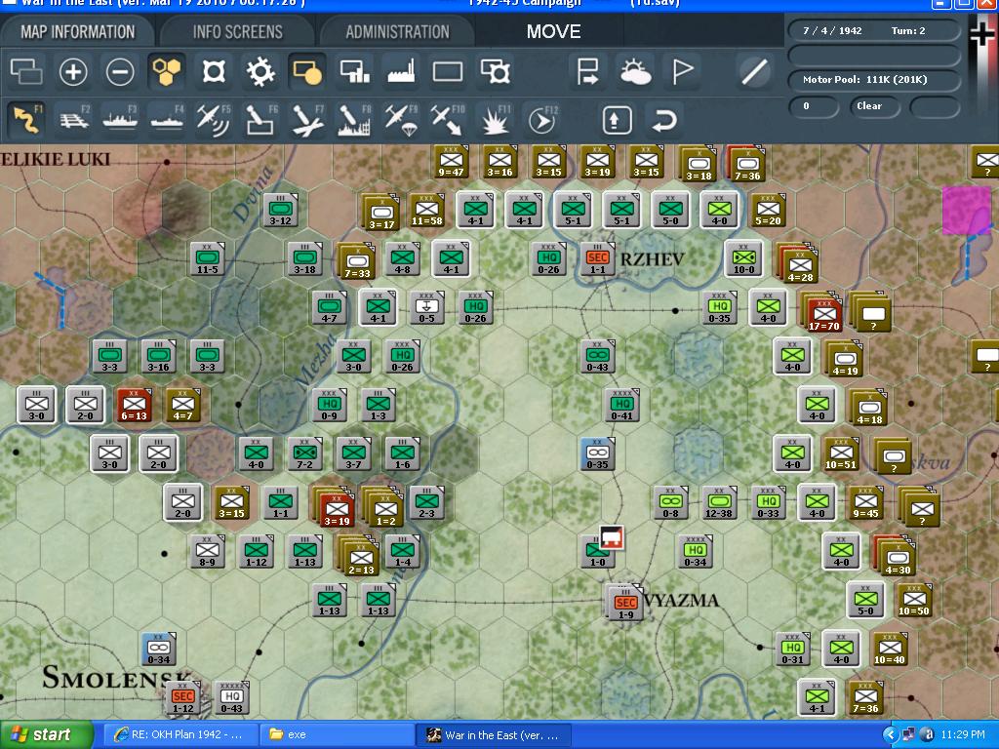
Task: Select F5 air recon mode icon
Action: pos(214,119)
